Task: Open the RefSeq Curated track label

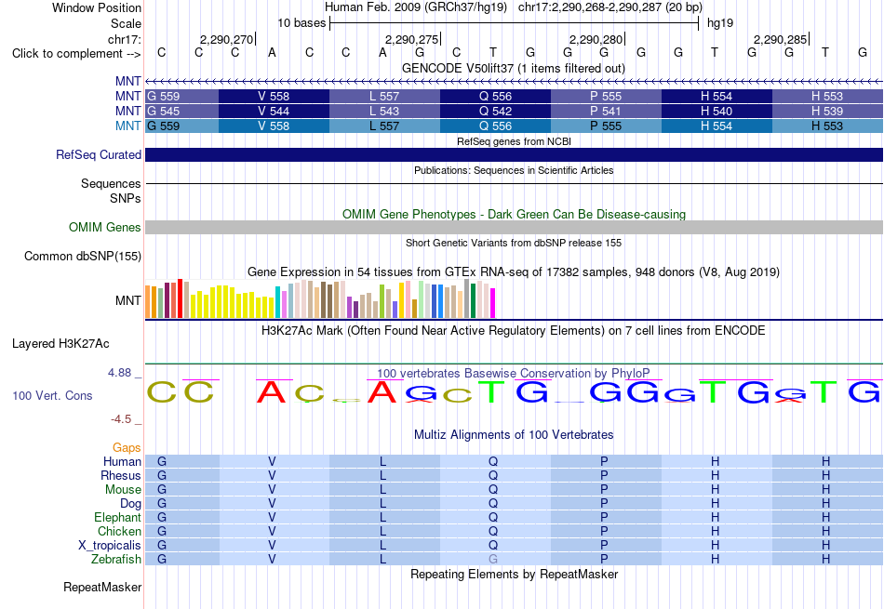Action: pyautogui.click(x=98, y=155)
